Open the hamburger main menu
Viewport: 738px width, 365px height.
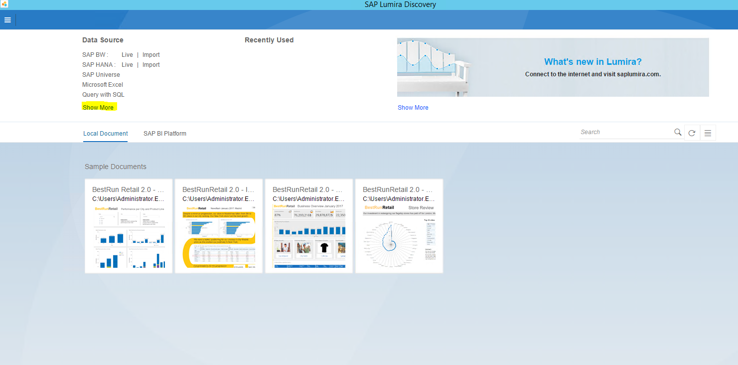[7, 20]
